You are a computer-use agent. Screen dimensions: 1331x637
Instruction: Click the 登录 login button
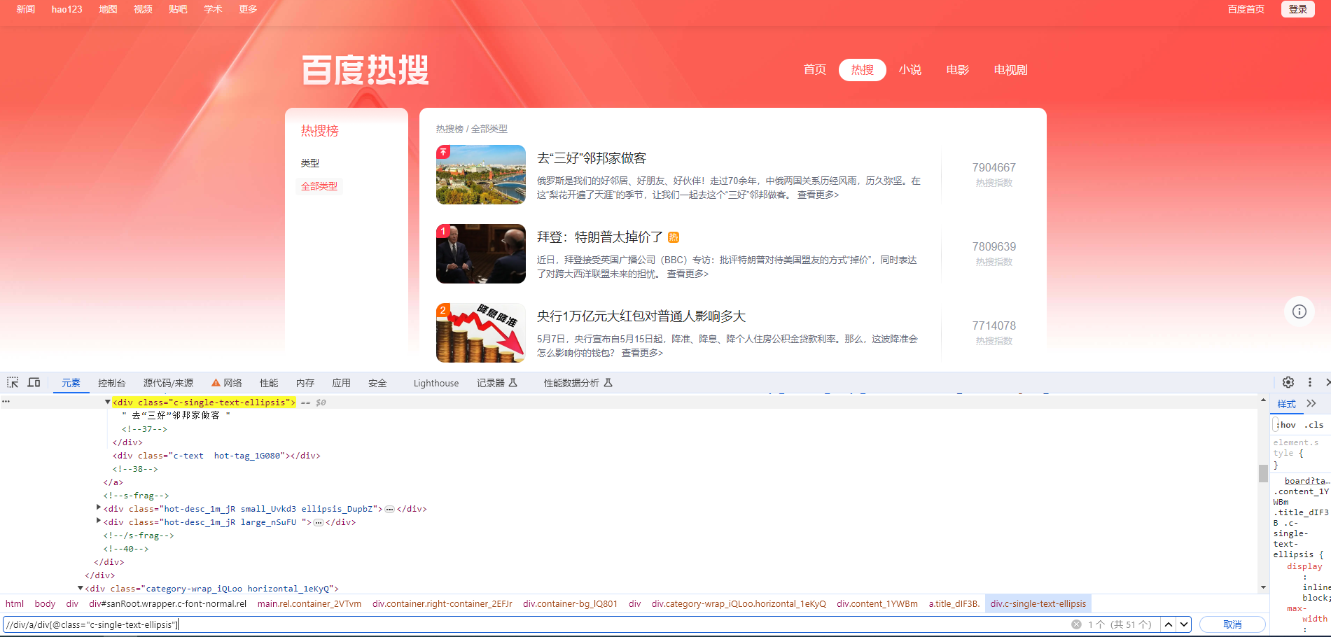point(1298,9)
